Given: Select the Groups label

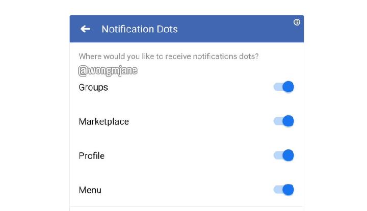Looking at the screenshot, I should (93, 87).
